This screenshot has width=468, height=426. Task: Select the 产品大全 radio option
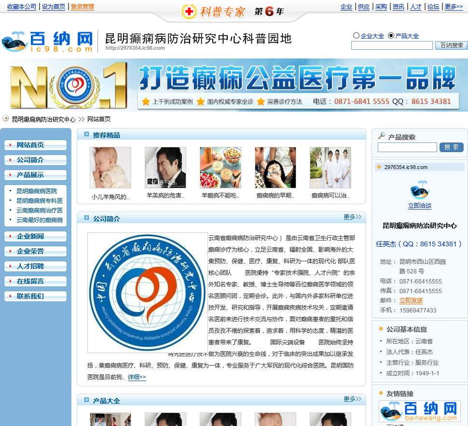pos(391,36)
